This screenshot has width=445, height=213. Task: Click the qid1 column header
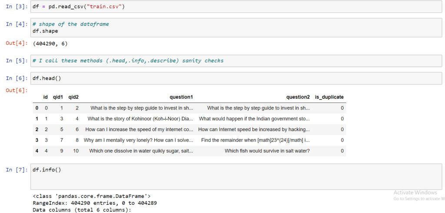tap(58, 97)
